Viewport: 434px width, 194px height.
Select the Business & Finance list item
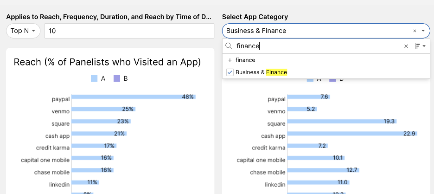[262, 72]
